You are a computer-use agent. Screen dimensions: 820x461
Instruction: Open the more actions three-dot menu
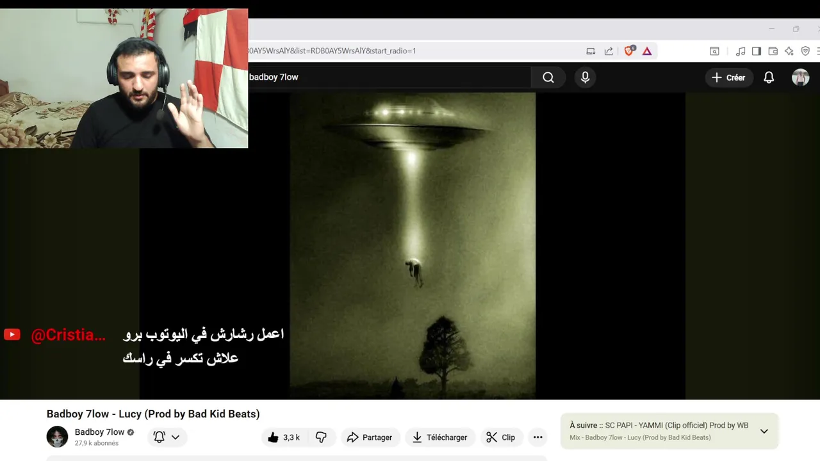[x=538, y=437]
